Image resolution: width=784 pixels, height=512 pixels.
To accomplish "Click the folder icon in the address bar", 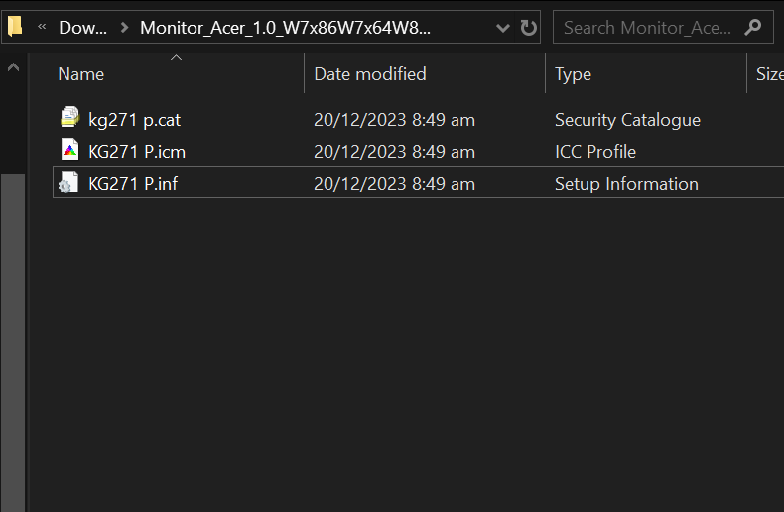I will click(x=15, y=27).
